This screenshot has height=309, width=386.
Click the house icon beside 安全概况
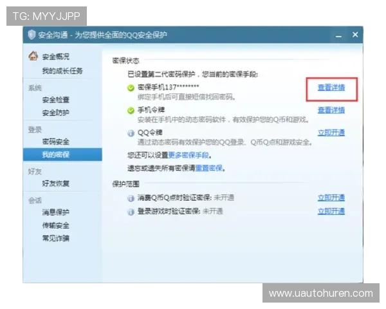pos(33,56)
